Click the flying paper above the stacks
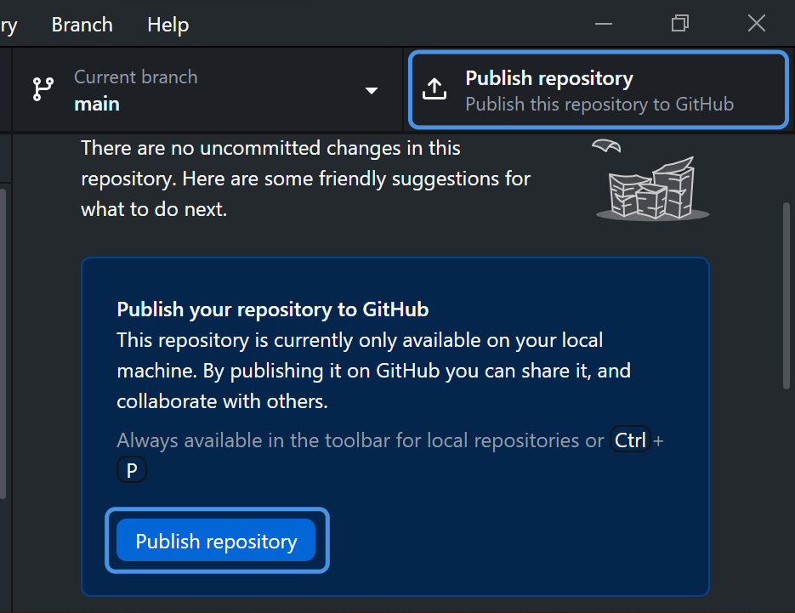795x613 pixels. click(606, 146)
